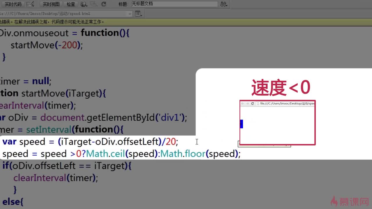Click the blue div in the preview browser
The width and height of the screenshot is (372, 209).
[242, 124]
